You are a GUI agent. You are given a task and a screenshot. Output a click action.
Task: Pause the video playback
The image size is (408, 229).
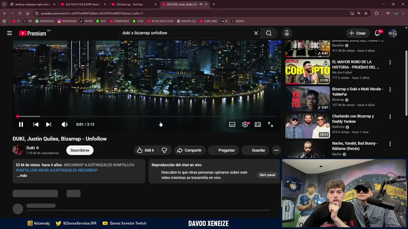tap(21, 124)
